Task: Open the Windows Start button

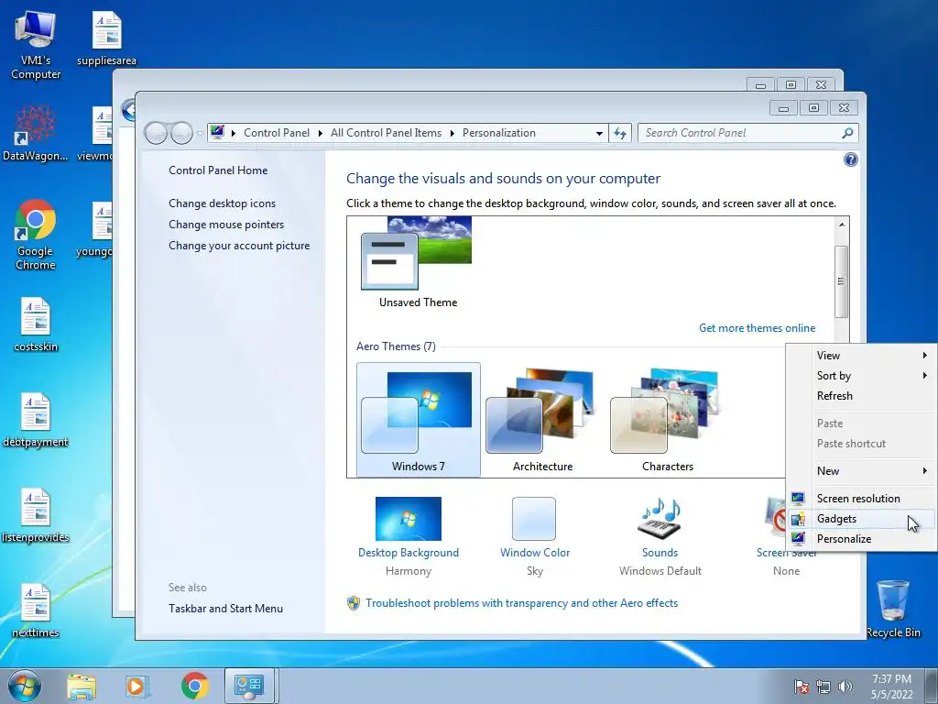Action: click(25, 686)
